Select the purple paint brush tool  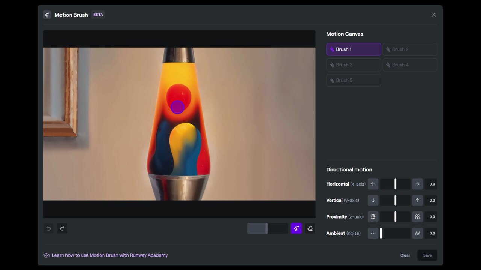(296, 228)
